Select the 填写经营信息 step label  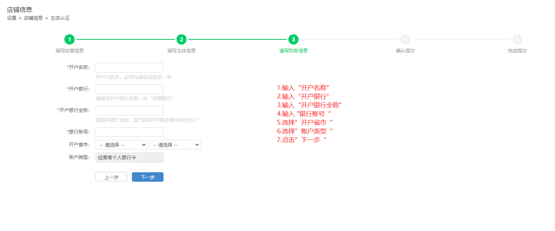coord(70,51)
